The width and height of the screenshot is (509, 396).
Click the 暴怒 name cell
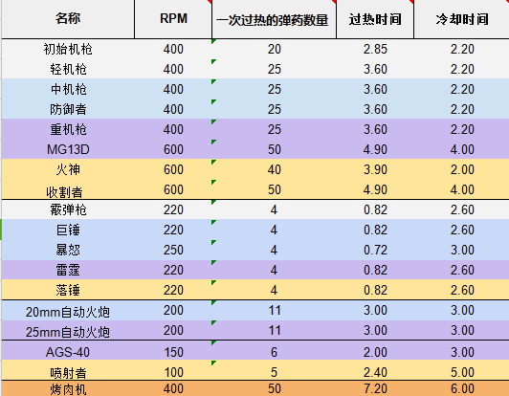point(68,250)
